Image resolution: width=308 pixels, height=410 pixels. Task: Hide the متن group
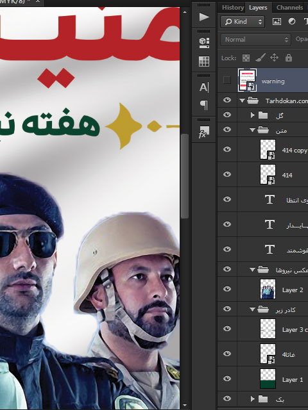pyautogui.click(x=227, y=129)
